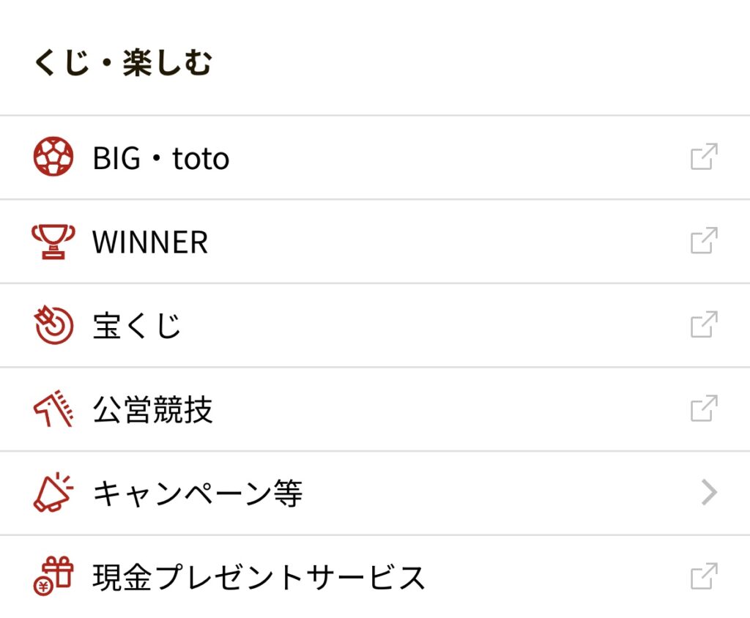Open the external link icon for WINNER

[704, 240]
